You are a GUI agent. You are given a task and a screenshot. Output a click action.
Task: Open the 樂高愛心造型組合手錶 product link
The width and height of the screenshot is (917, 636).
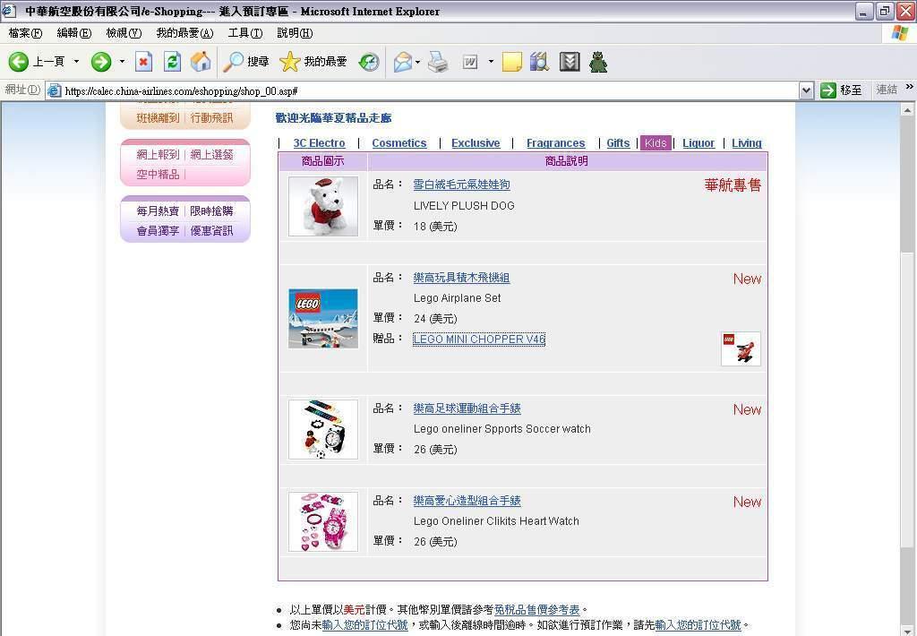tap(467, 501)
